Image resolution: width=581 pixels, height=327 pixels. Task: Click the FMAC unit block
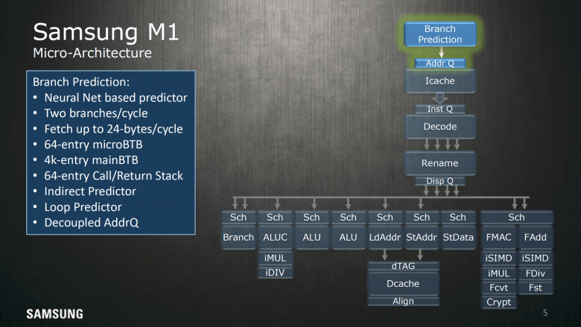(498, 237)
